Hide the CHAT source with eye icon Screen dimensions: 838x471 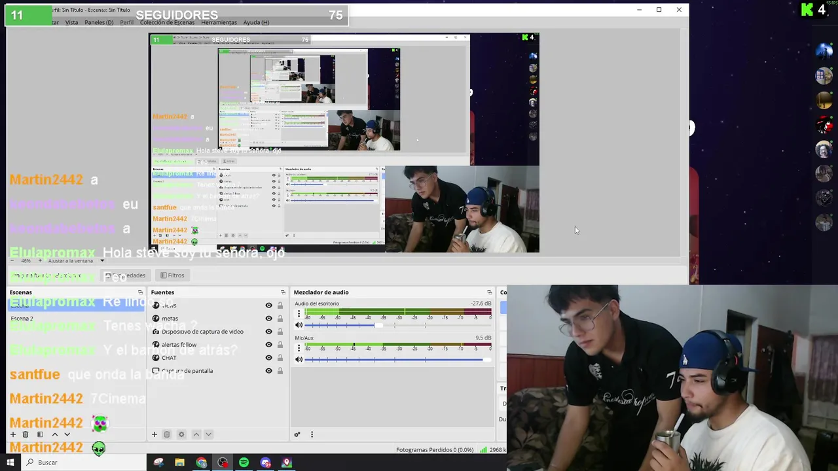click(268, 358)
